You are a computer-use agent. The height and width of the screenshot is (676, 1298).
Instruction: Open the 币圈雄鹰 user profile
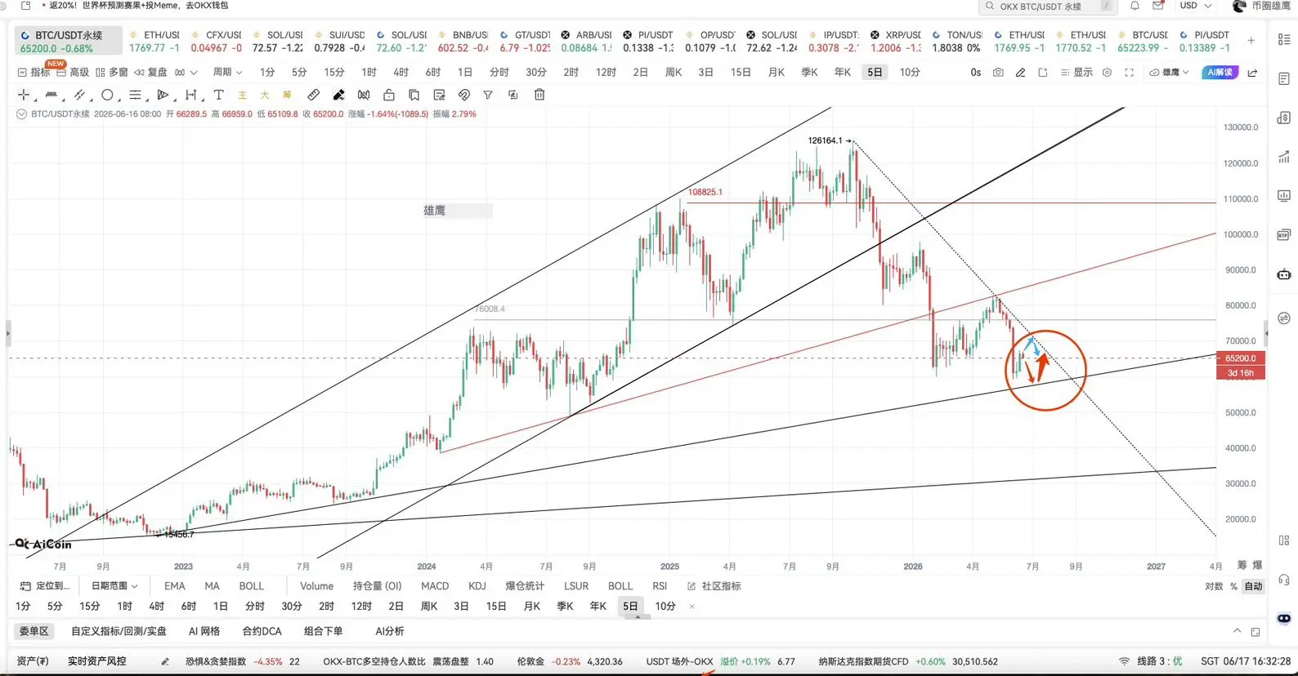point(1263,6)
